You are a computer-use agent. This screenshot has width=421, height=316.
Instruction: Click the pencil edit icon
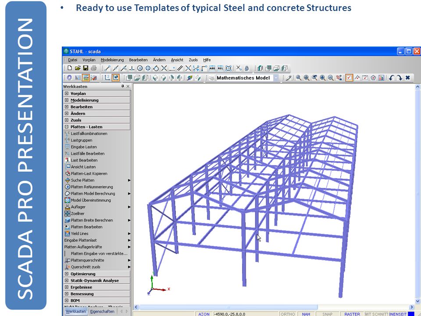(289, 78)
